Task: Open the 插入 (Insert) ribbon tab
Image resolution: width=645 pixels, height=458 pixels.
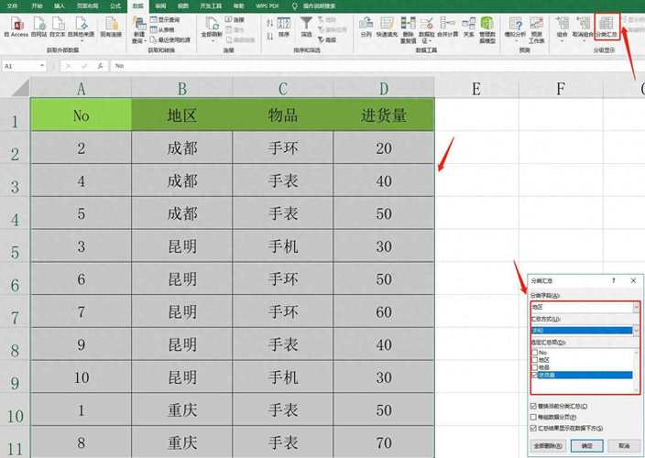Action: pos(60,5)
